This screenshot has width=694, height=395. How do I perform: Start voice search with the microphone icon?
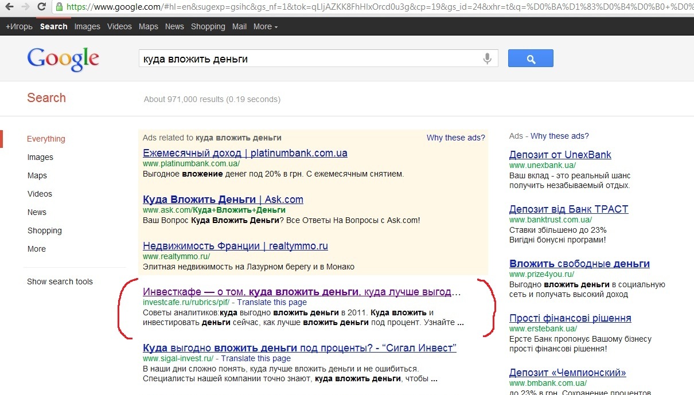(488, 58)
